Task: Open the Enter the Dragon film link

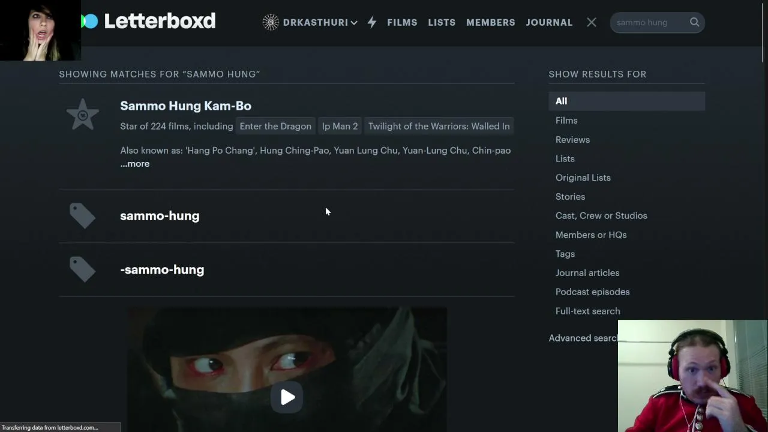Action: click(x=275, y=126)
